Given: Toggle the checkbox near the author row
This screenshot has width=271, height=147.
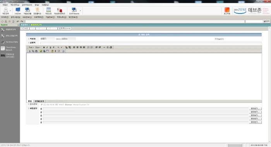Looking at the screenshot, I should 216,39.
